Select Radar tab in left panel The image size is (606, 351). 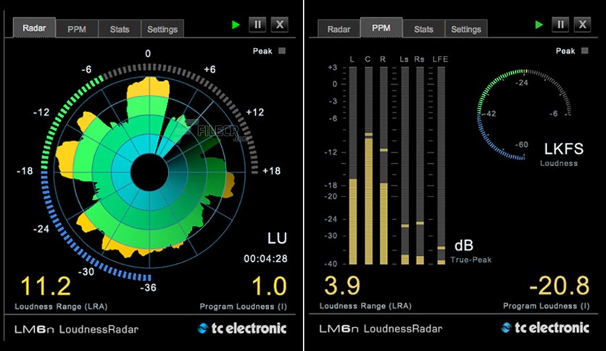[34, 28]
